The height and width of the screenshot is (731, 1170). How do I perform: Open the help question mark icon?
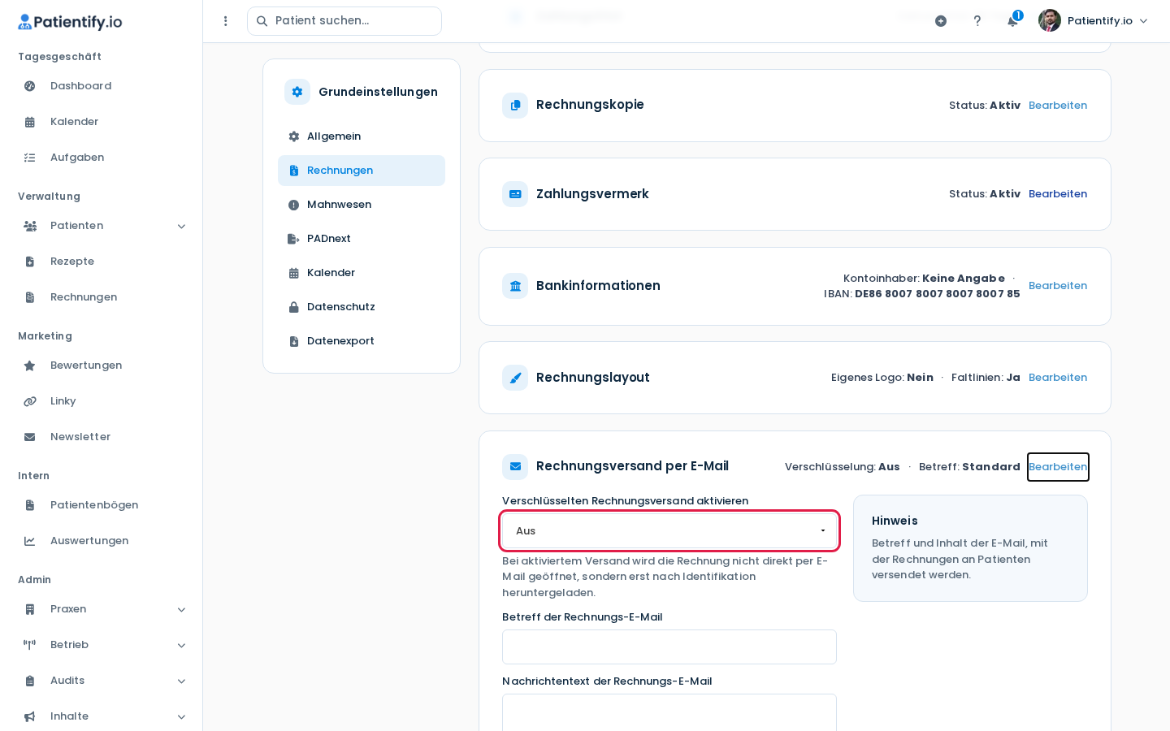[x=977, y=21]
